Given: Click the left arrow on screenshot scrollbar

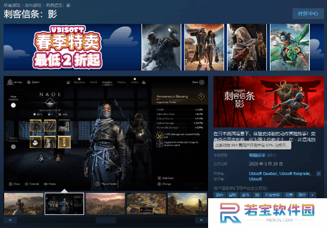Looking at the screenshot, I should point(10,220).
